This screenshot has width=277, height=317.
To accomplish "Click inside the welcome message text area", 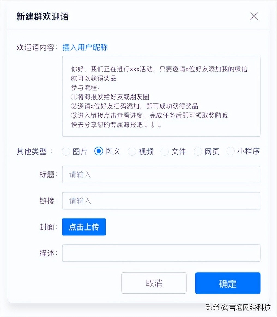I will pos(161,95).
